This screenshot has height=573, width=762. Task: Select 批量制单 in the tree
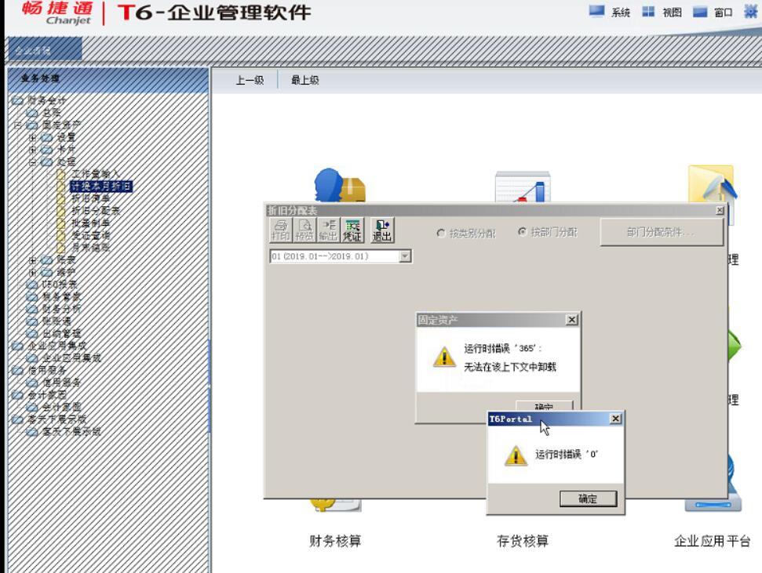click(x=90, y=223)
